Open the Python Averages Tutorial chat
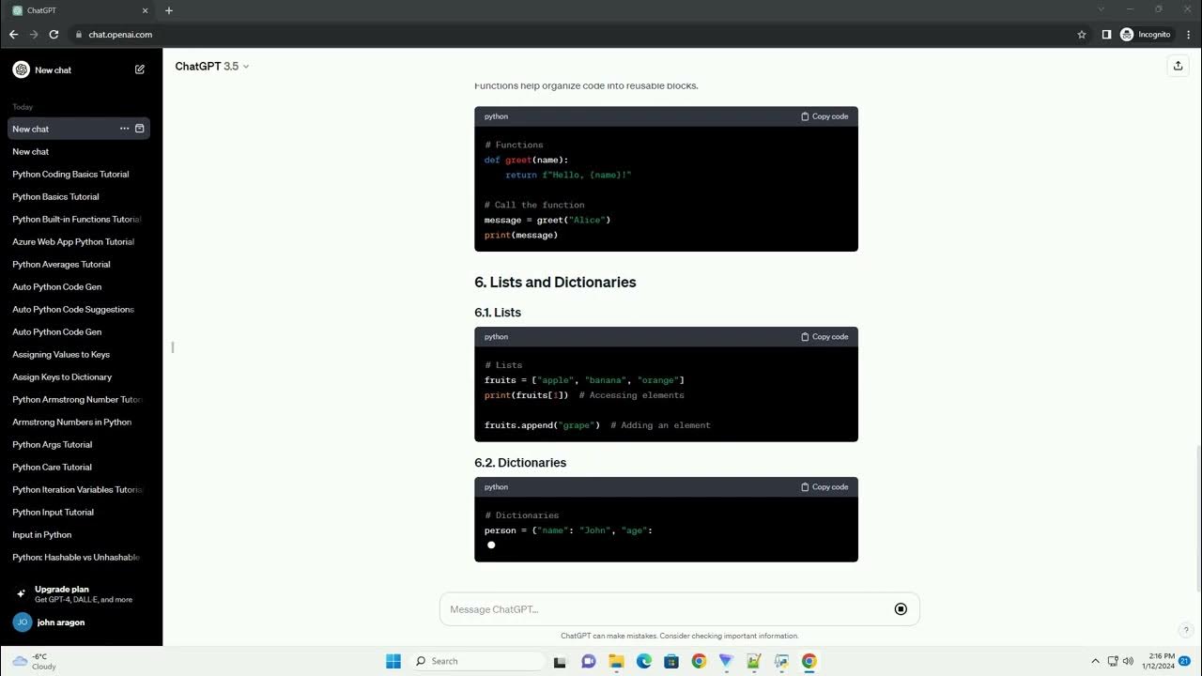 coord(79,264)
